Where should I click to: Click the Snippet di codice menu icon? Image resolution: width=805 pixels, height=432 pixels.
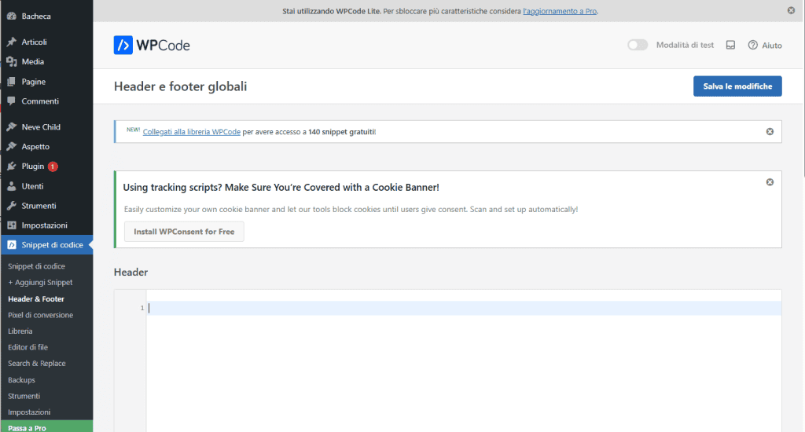pos(11,245)
